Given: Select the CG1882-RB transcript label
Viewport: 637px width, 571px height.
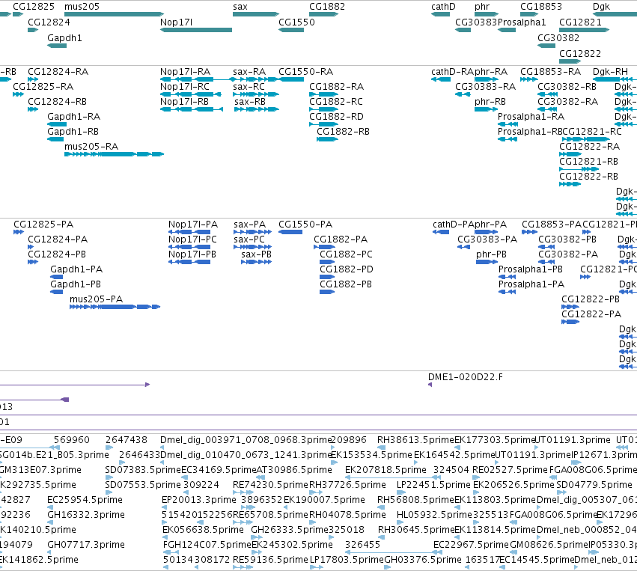Looking at the screenshot, I should coord(343,132).
